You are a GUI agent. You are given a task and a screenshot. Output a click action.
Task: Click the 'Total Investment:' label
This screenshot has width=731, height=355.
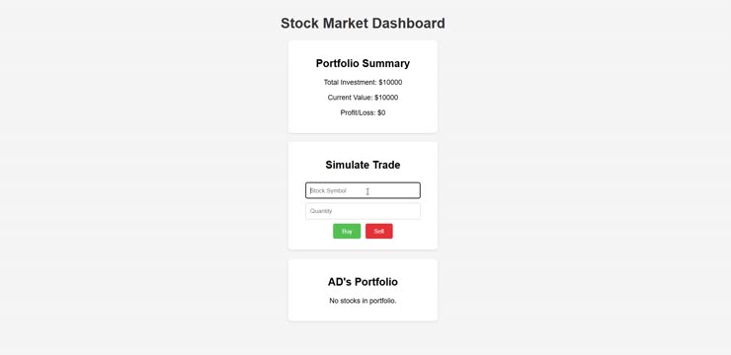(x=350, y=83)
